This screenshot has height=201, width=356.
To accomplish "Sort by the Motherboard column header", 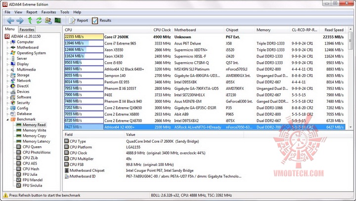I will click(x=198, y=30).
